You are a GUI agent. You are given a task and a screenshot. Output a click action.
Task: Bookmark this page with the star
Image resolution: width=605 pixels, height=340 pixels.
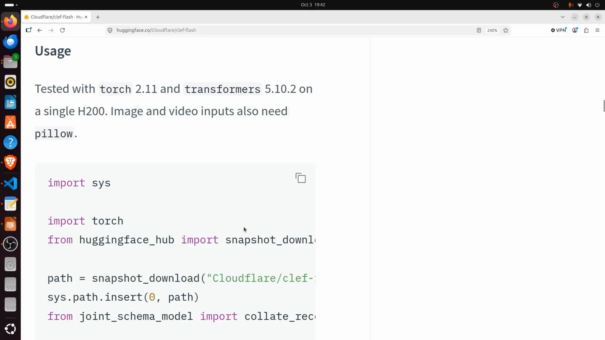pyautogui.click(x=506, y=30)
